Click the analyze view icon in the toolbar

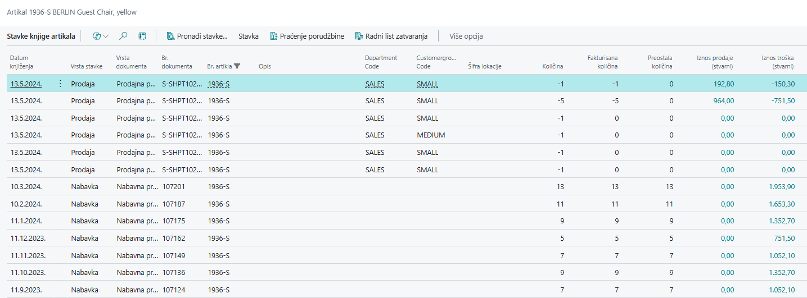pos(142,36)
